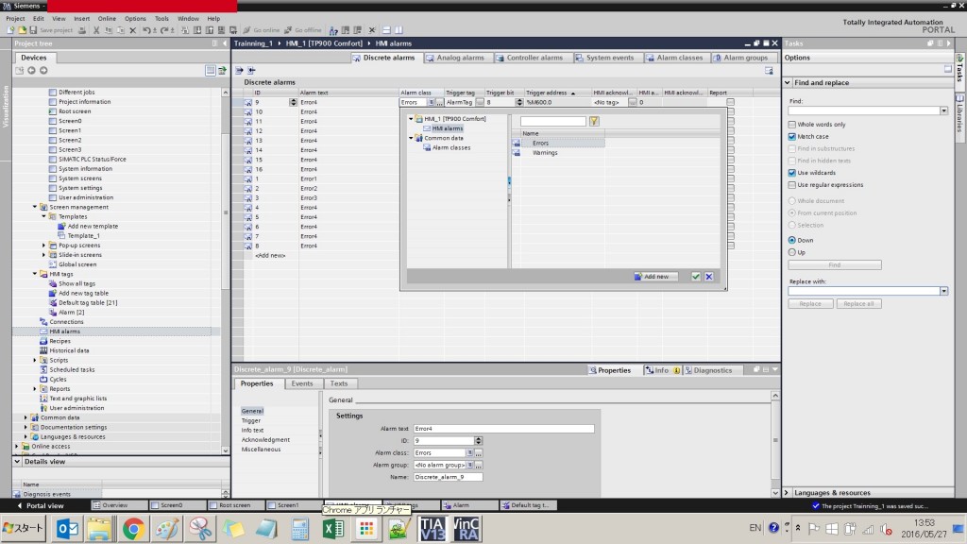Click the back arrow in the Project tree toolbar
The height and width of the screenshot is (544, 967).
click(x=31, y=70)
